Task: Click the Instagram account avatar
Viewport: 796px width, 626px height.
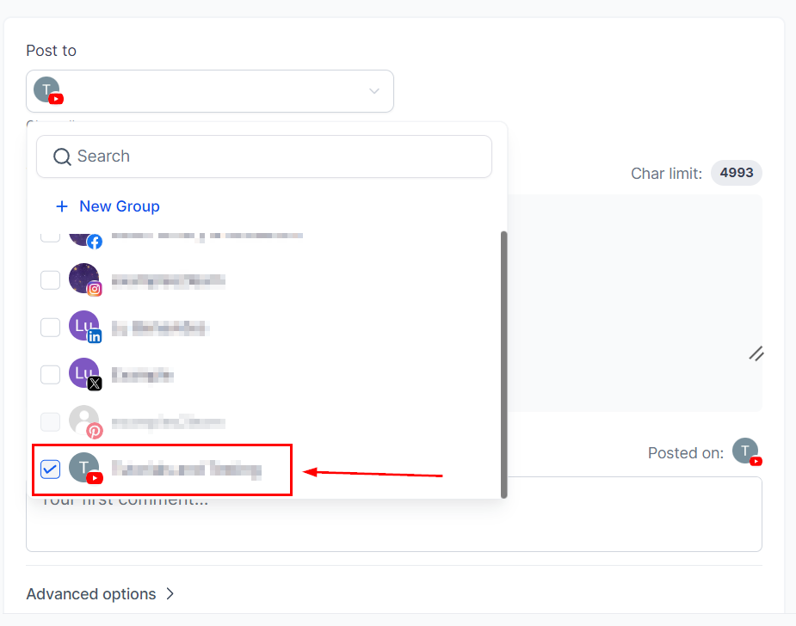Action: point(84,280)
